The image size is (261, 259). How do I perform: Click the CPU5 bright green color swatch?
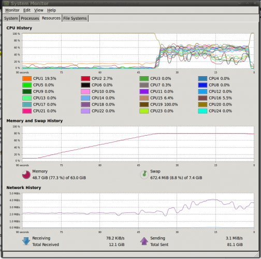[27, 85]
